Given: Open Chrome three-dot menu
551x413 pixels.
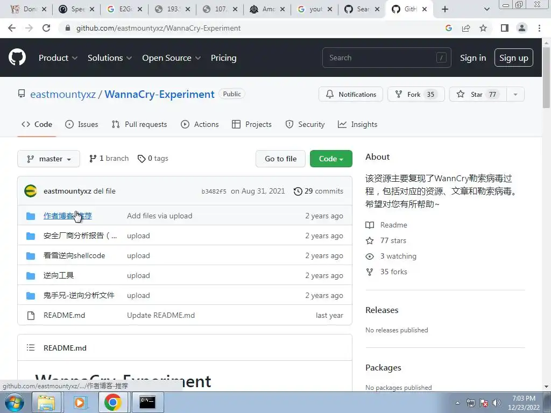Looking at the screenshot, I should [x=539, y=28].
